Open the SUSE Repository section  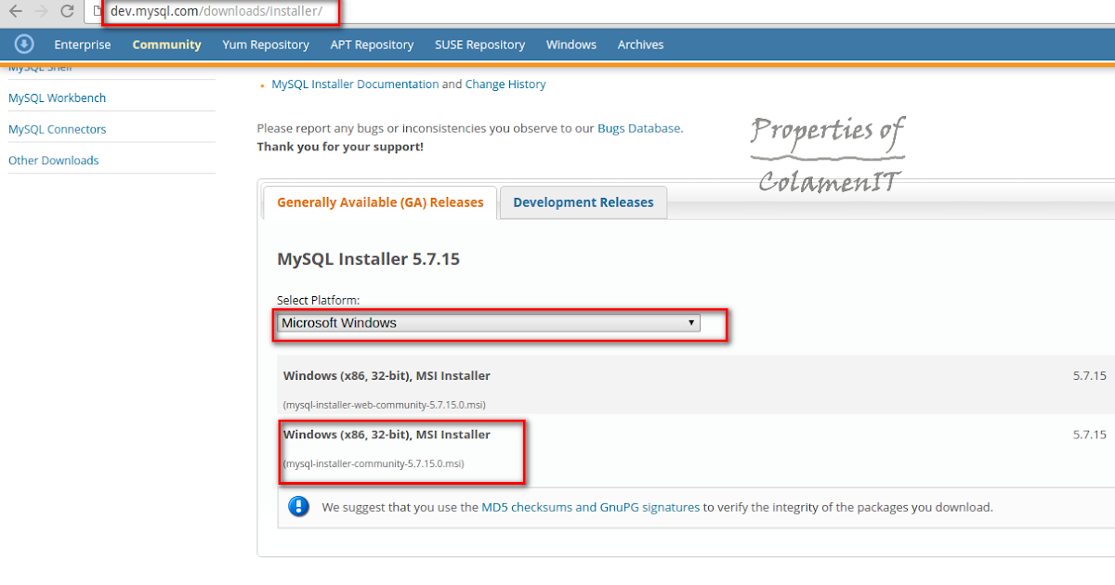click(x=479, y=44)
